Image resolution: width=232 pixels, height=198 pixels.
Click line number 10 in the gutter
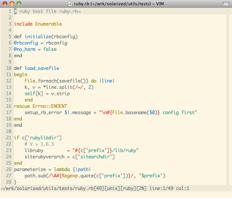pyautogui.click(x=9, y=68)
